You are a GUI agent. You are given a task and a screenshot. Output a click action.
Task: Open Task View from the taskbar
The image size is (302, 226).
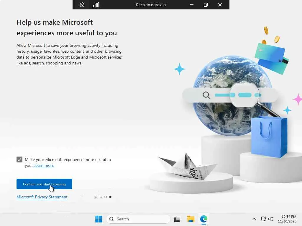click(177, 219)
